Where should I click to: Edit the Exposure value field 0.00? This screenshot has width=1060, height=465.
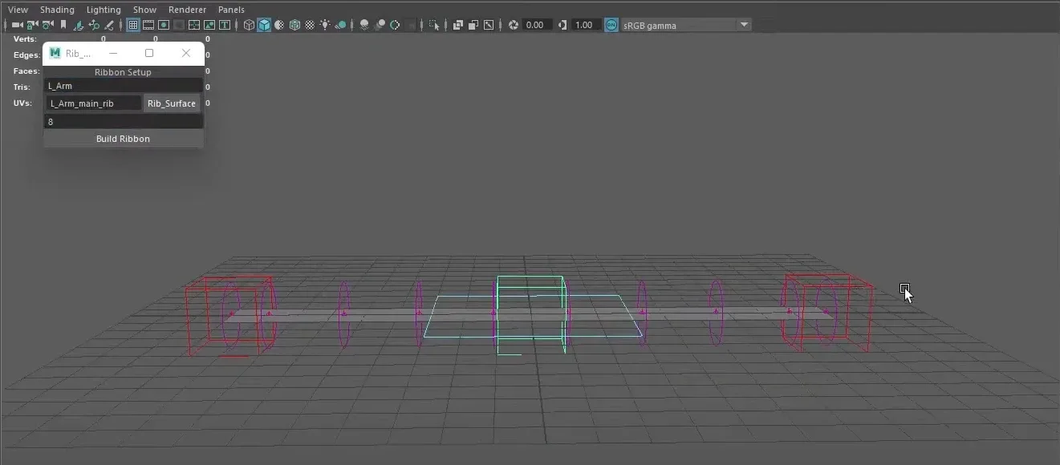coord(536,25)
